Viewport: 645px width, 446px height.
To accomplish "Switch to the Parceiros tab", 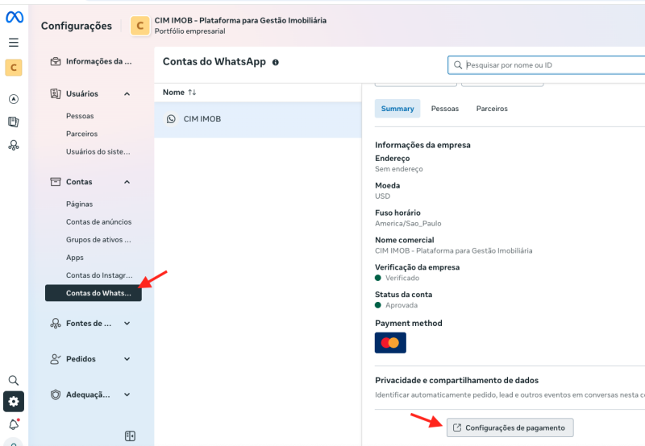I will tap(492, 109).
